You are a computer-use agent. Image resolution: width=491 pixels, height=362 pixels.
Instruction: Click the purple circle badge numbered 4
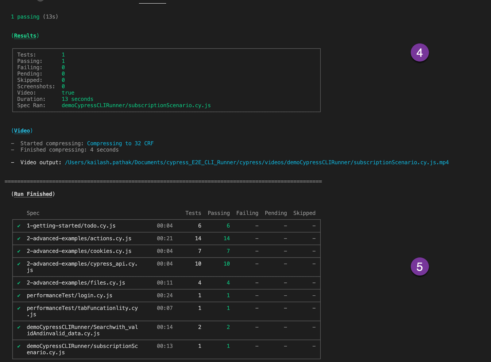(x=419, y=53)
